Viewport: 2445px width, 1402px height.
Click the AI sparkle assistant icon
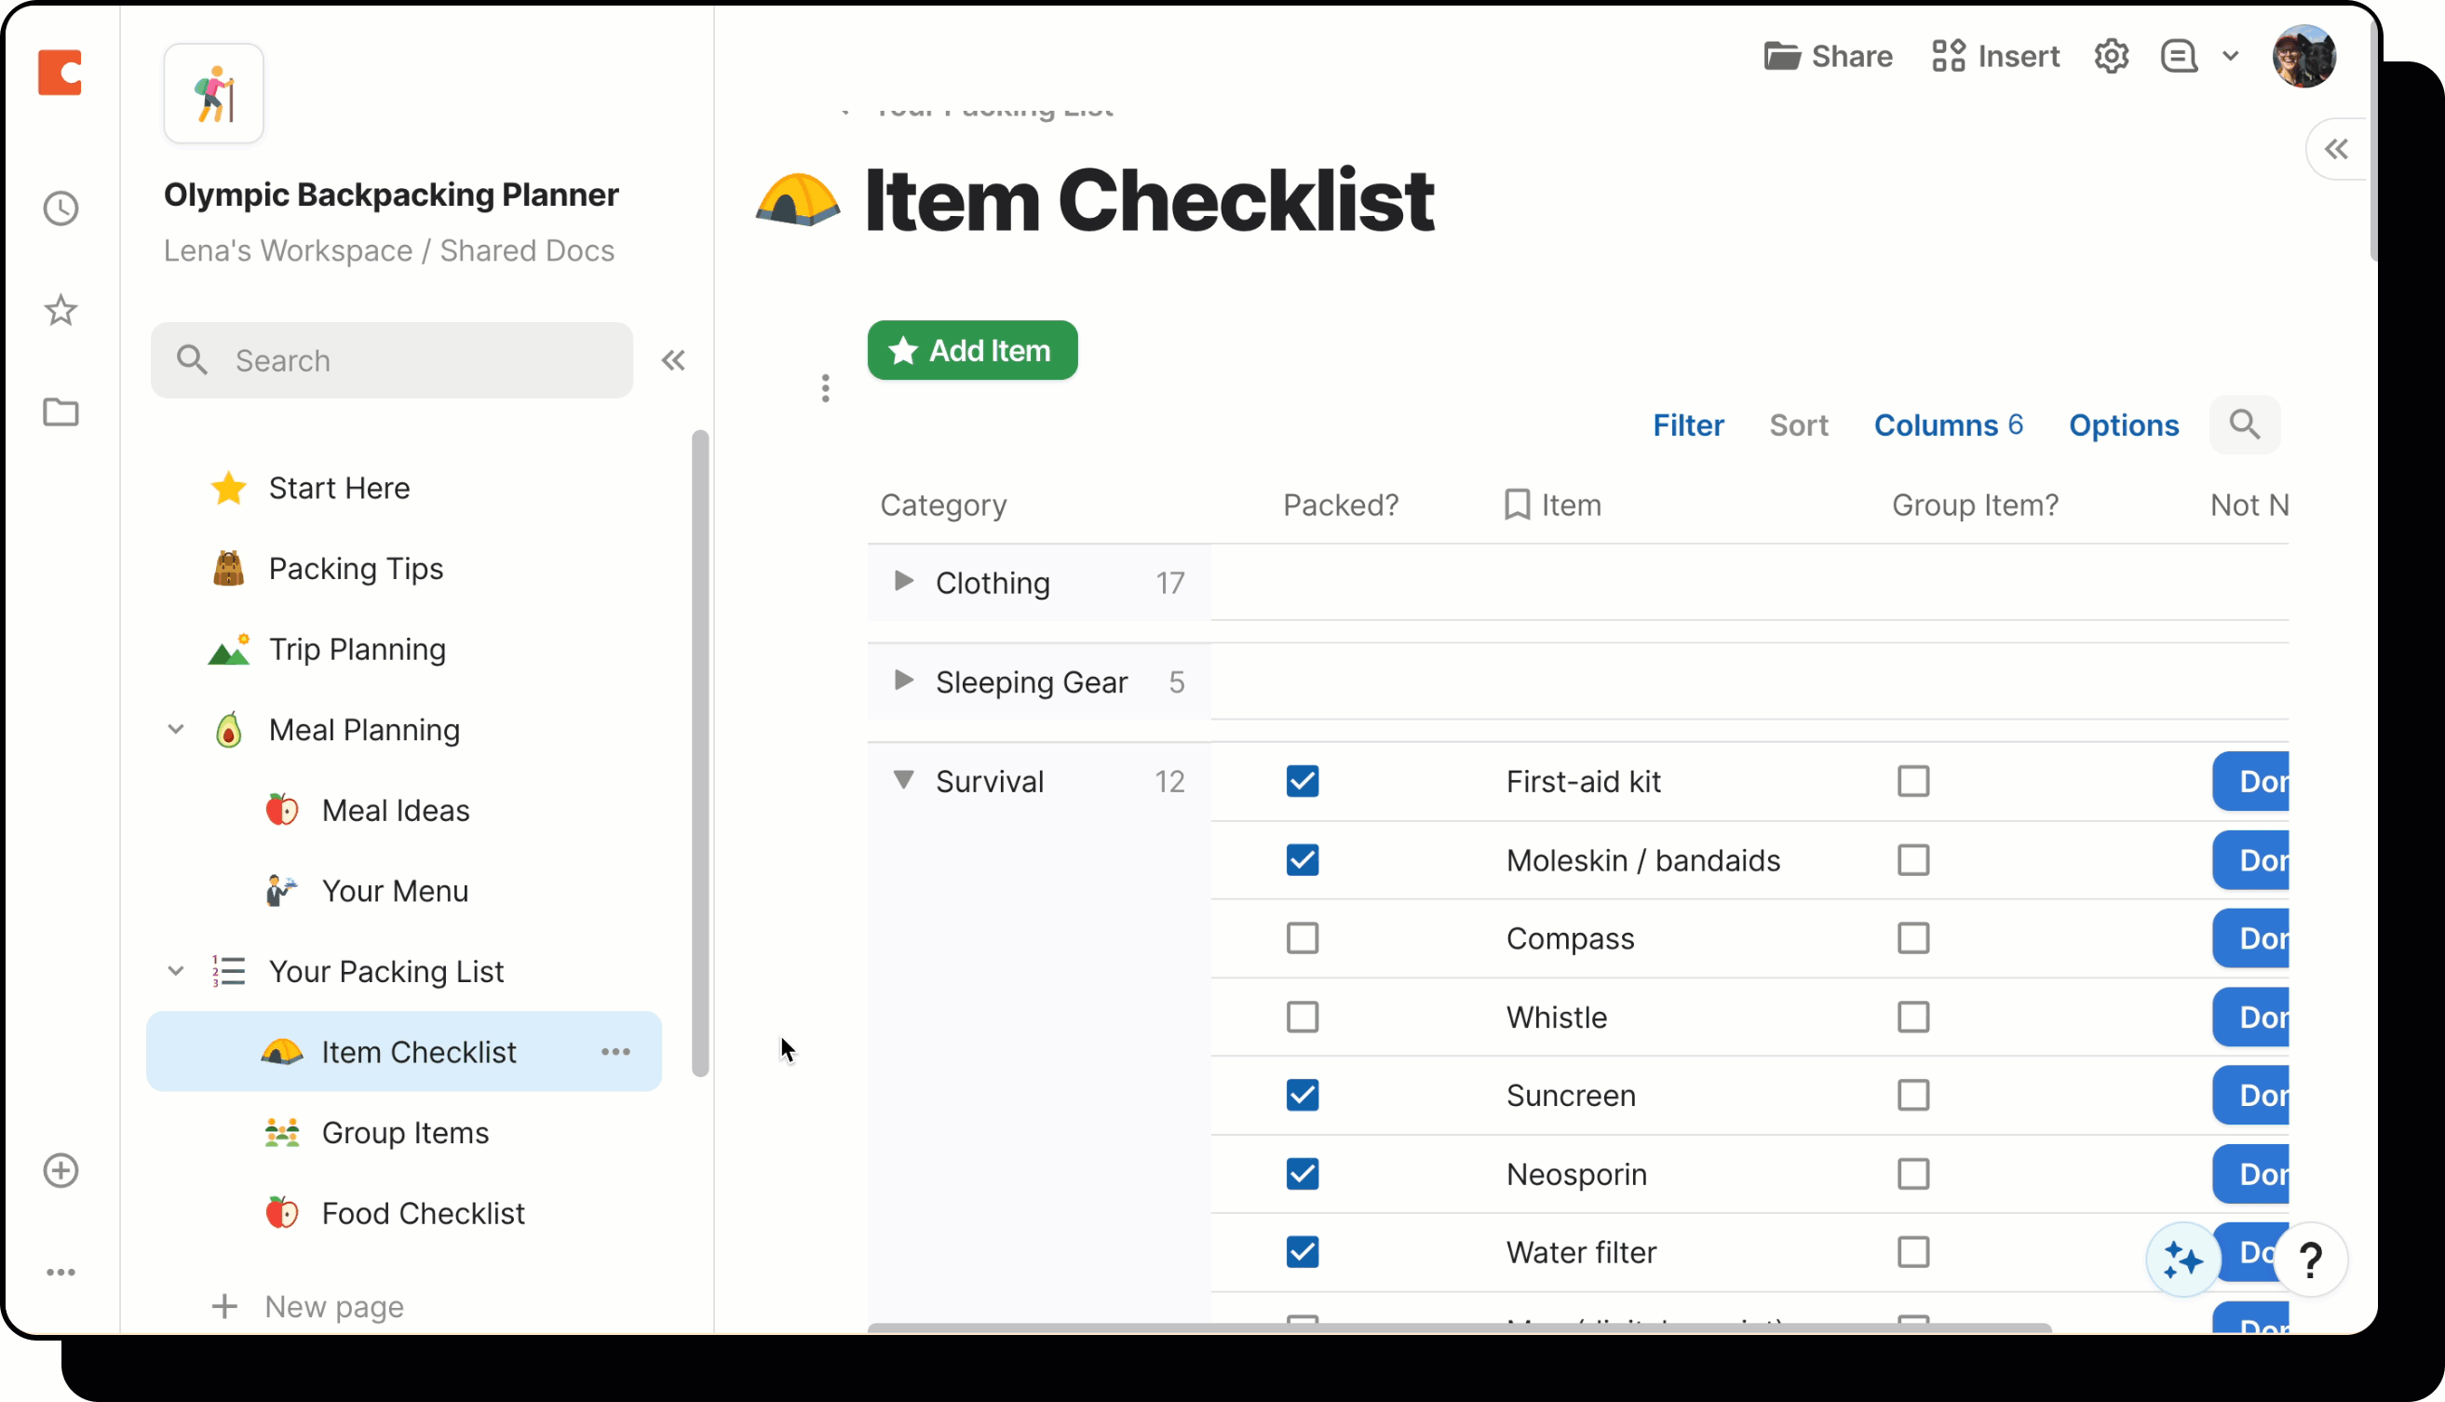[x=2183, y=1260]
